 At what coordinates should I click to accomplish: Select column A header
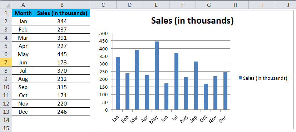point(23,5)
